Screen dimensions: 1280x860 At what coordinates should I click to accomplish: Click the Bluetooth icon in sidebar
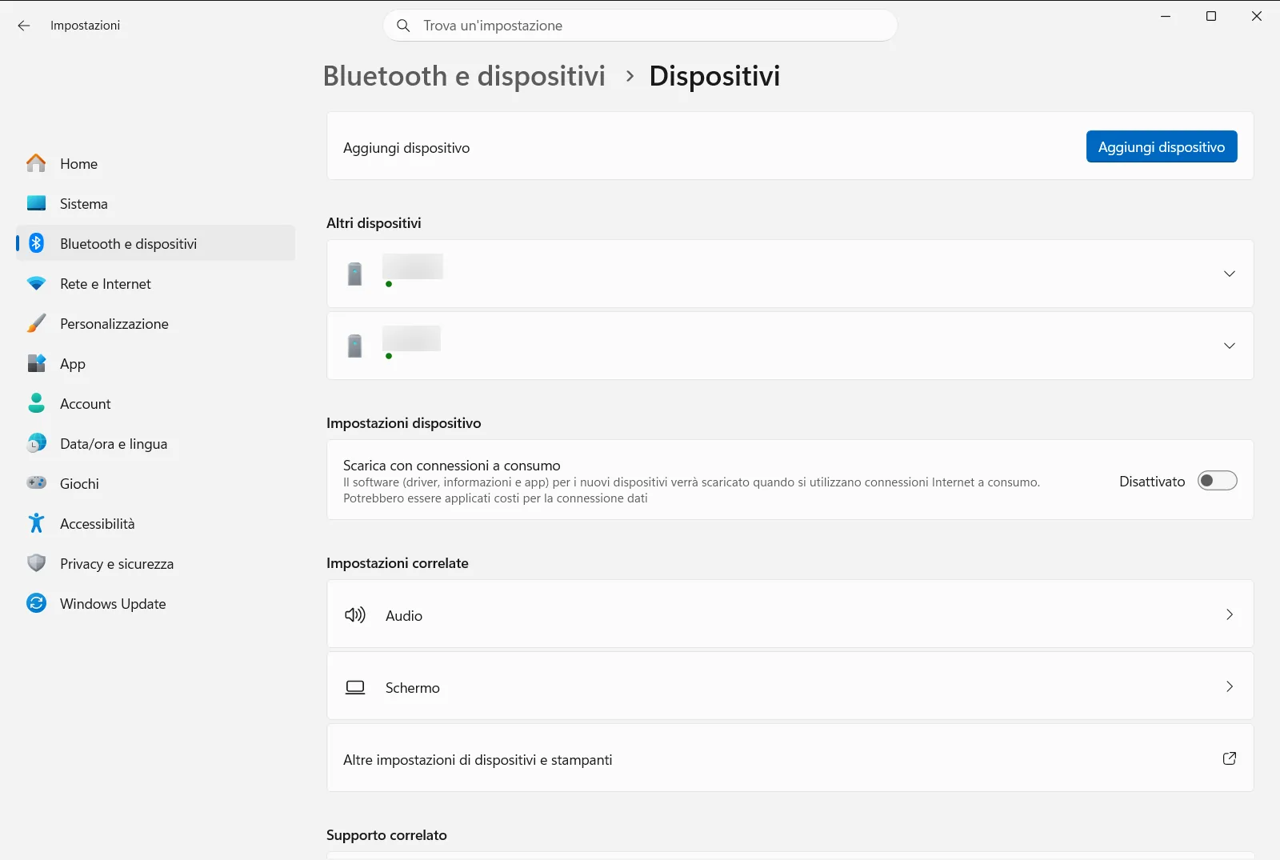[36, 243]
